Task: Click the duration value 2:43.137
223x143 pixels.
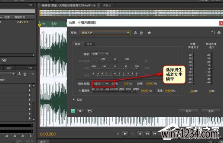Action: click(x=22, y=22)
